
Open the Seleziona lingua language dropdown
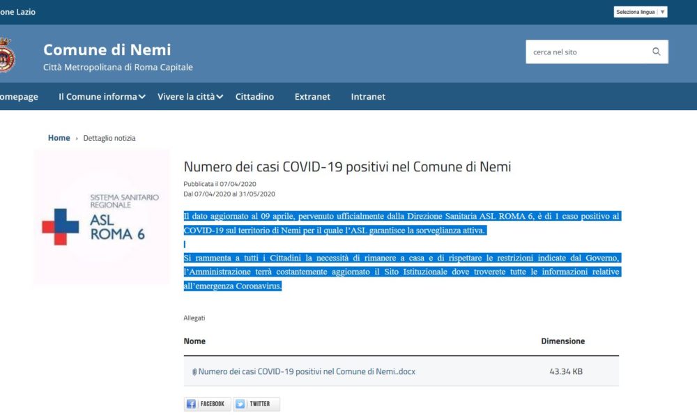click(x=641, y=12)
